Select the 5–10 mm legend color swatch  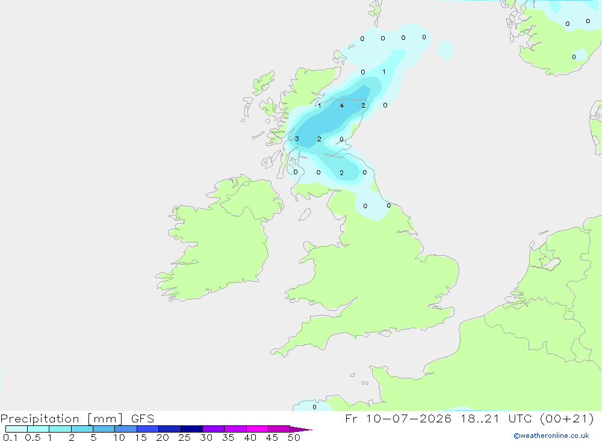point(104,429)
